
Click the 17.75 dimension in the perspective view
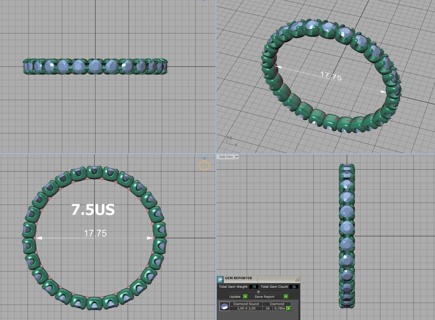(331, 76)
